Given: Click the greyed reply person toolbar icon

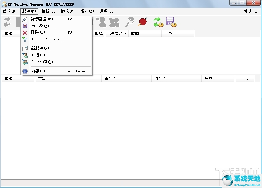Looking at the screenshot, I should (x=101, y=22).
